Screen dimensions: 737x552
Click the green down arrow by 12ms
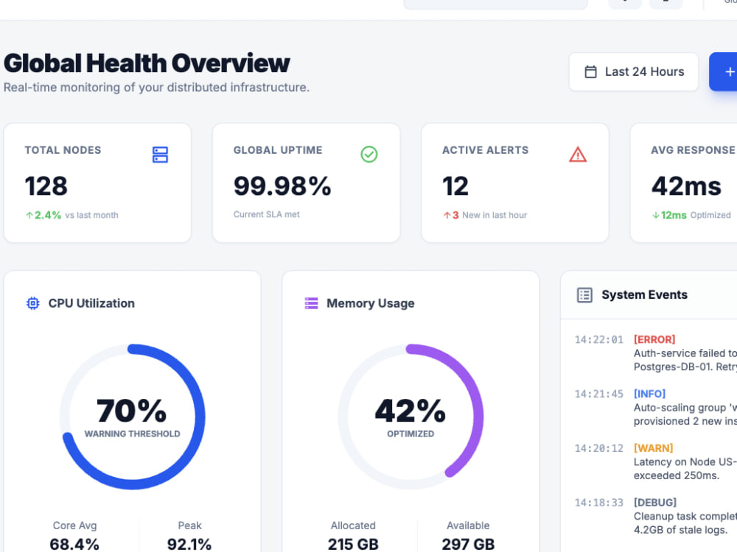point(656,216)
